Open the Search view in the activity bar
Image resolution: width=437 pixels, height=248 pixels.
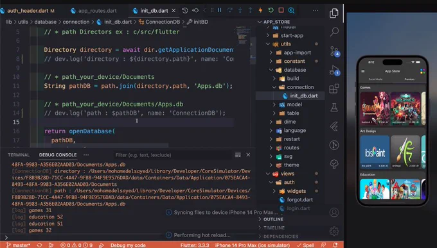pyautogui.click(x=334, y=31)
